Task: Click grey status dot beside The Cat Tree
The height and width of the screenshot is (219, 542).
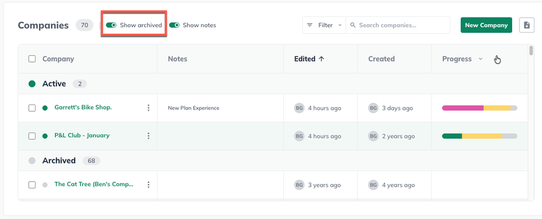Action: (45, 185)
